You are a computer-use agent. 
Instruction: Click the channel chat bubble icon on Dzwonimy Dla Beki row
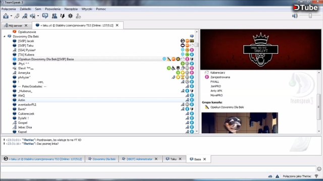click(x=192, y=36)
